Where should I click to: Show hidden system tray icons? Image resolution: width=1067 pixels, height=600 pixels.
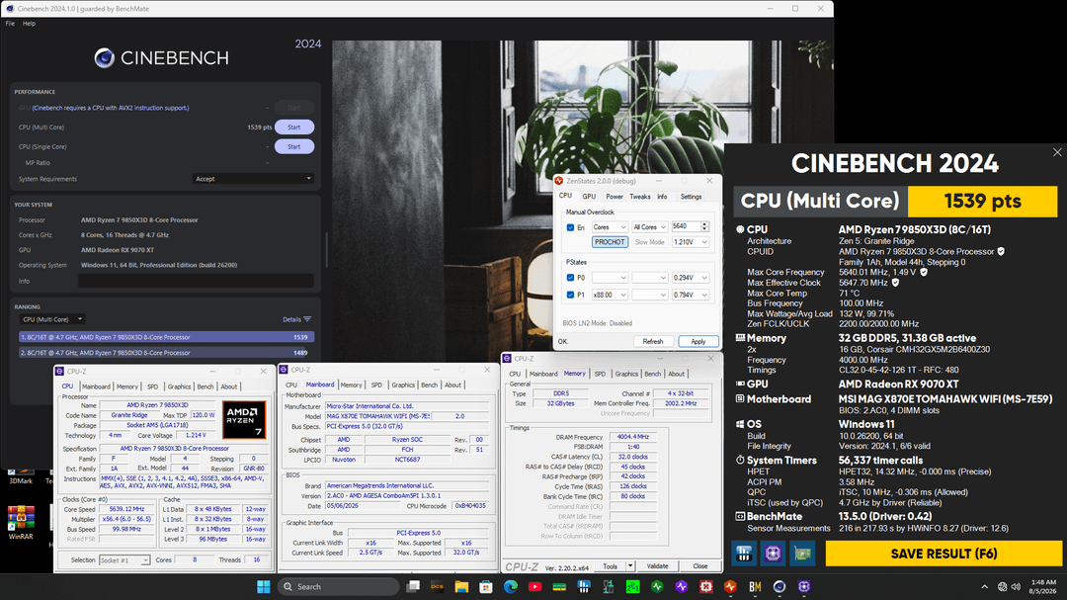point(984,586)
